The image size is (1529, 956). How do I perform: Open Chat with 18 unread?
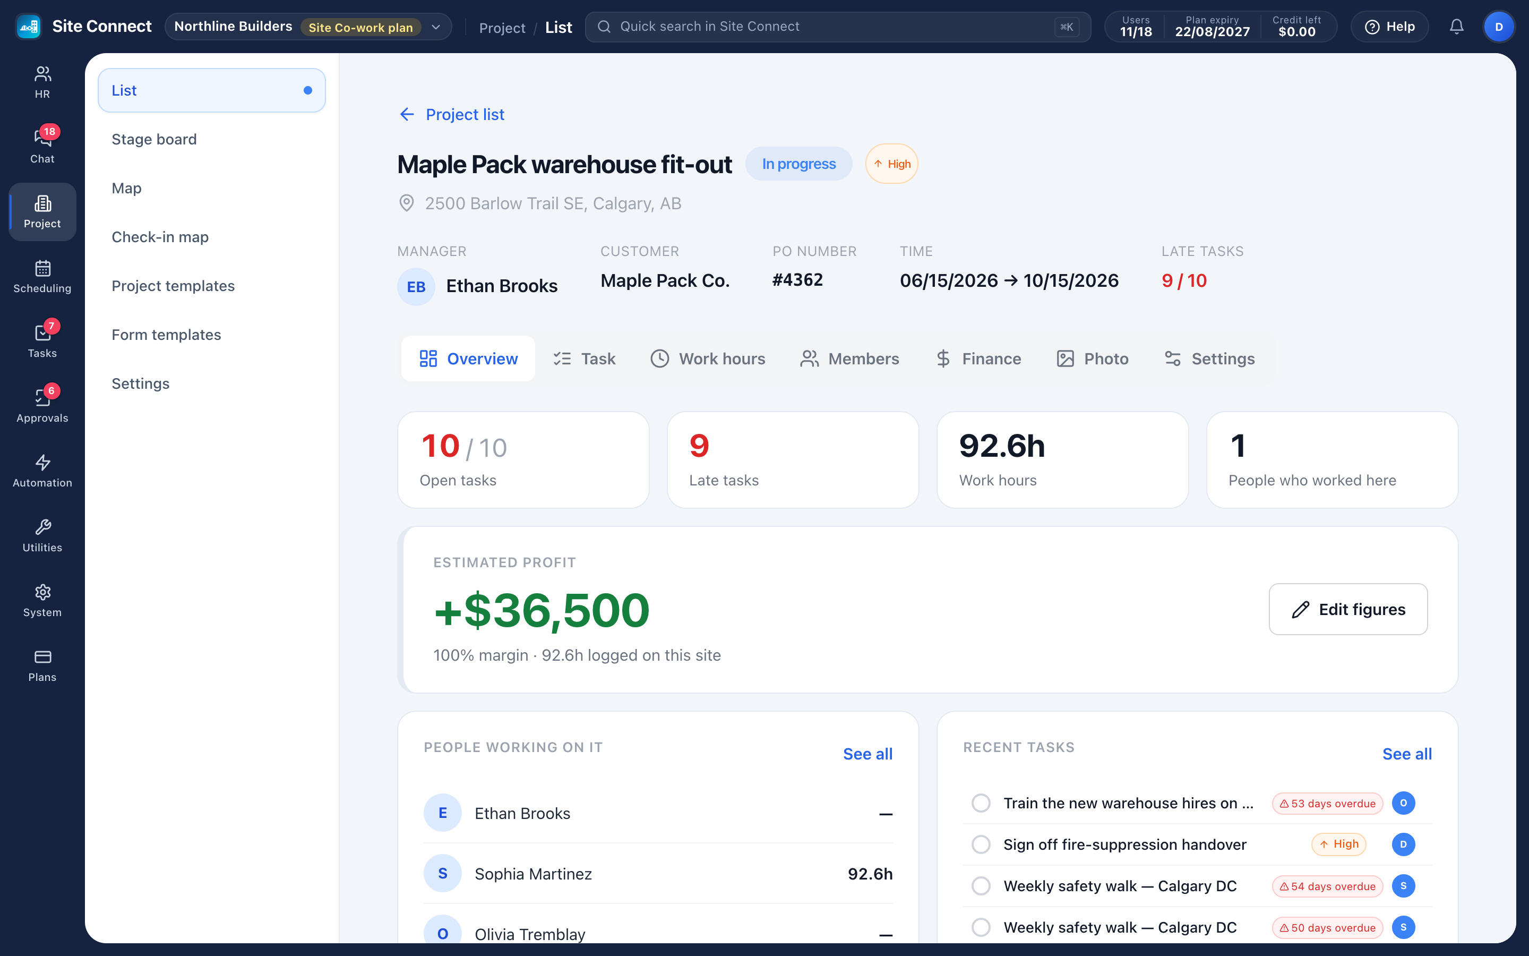(42, 147)
